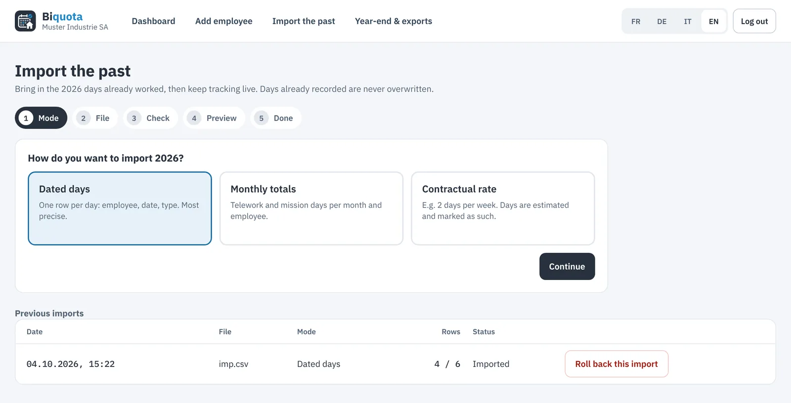Jump to step 4 Preview
The image size is (791, 403).
[214, 118]
